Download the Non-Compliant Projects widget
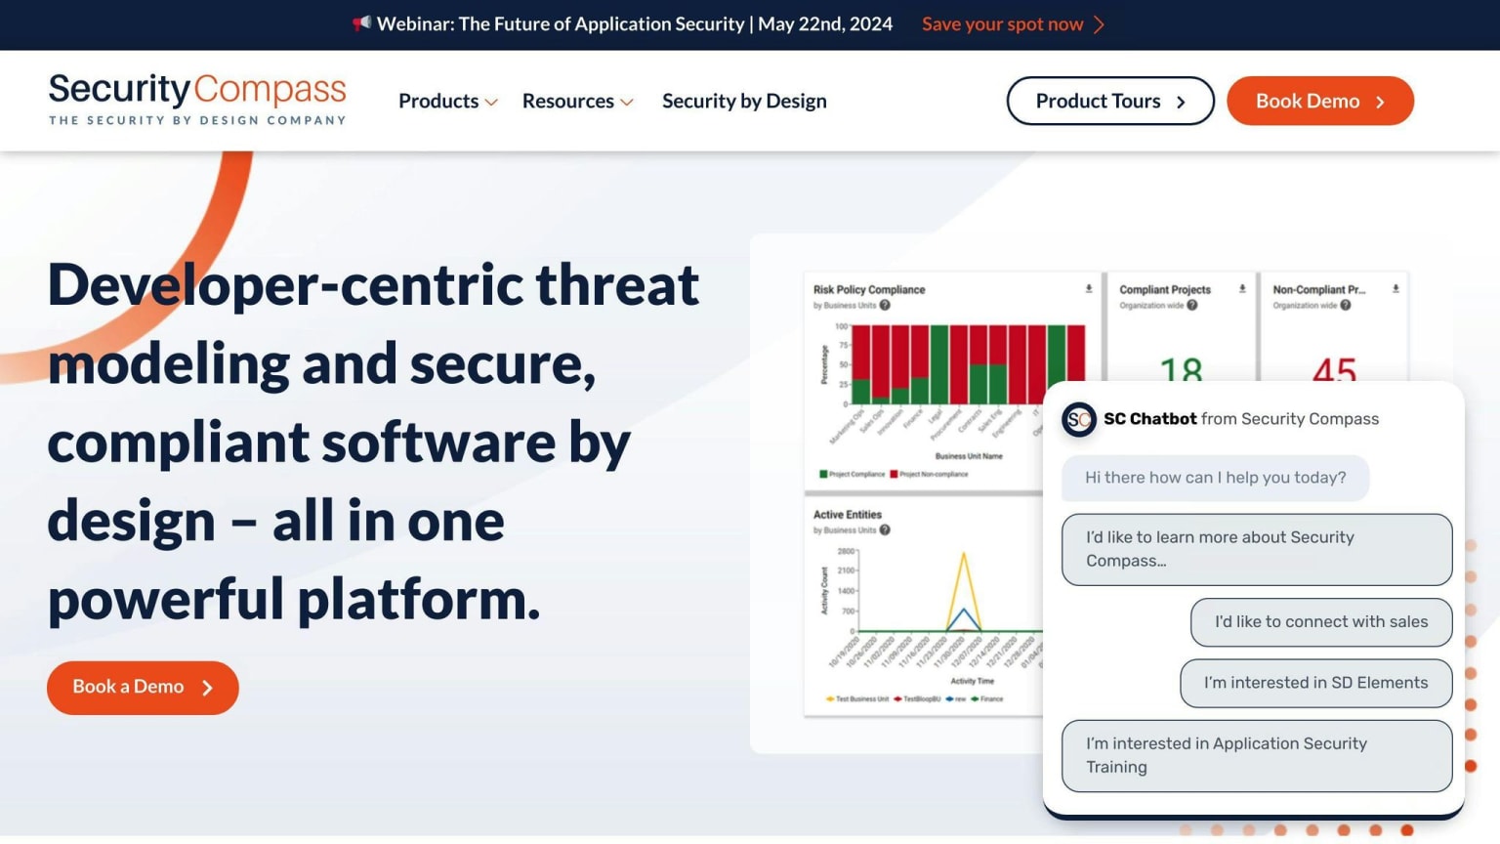 1396,289
